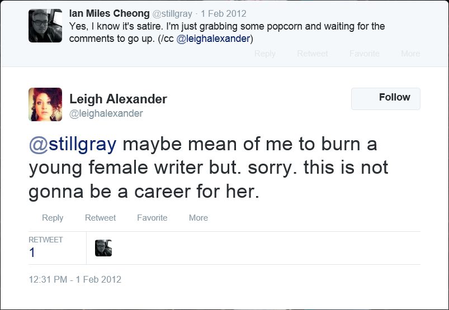Retweet Ian Miles Cheong's tweet
Image resolution: width=449 pixels, height=310 pixels.
pos(312,54)
